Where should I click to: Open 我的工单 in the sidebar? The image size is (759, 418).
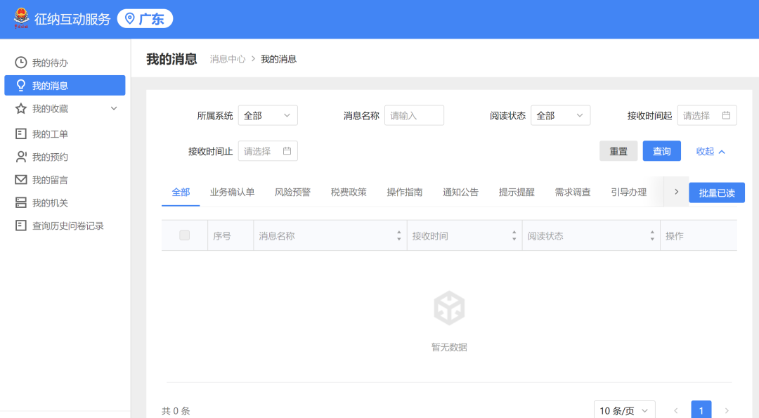[65, 133]
